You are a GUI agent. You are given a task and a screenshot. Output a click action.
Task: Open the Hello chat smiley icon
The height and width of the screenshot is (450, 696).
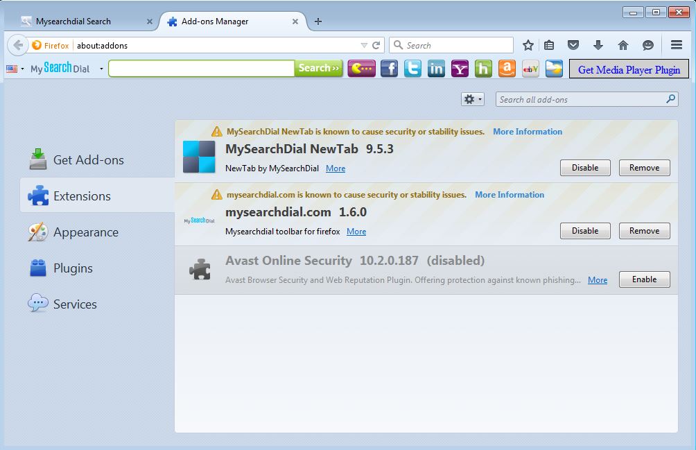point(648,45)
